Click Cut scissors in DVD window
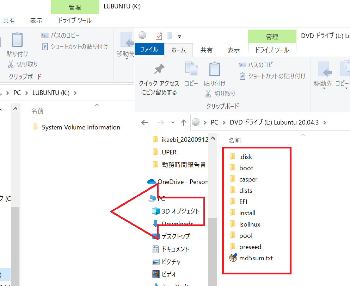 tap(208, 94)
